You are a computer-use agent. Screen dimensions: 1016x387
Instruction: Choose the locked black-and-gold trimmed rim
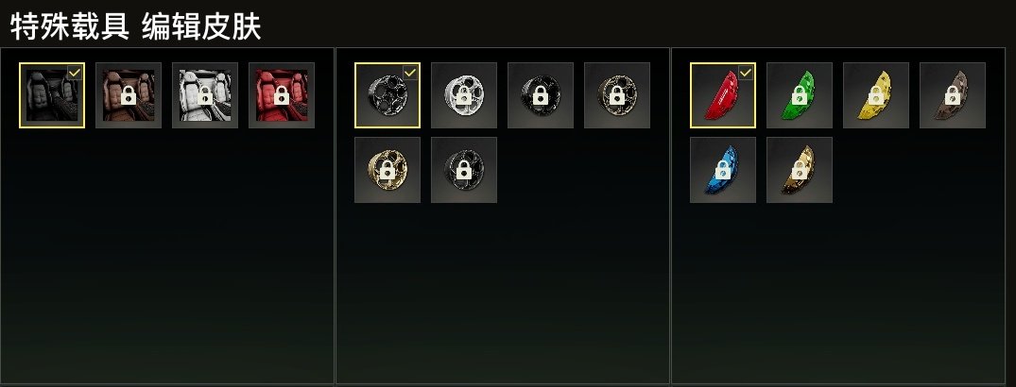617,95
